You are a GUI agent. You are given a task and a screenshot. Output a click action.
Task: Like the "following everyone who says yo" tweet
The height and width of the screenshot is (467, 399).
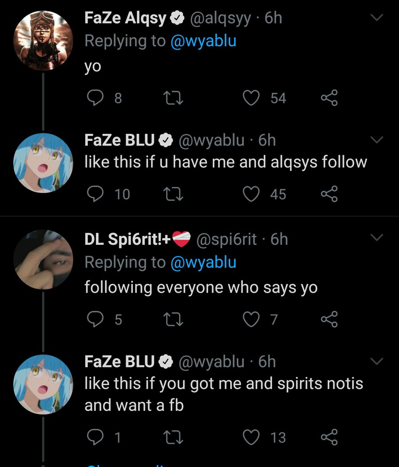click(x=251, y=320)
